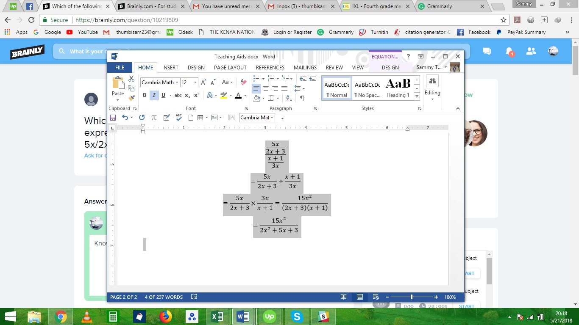Switch to Web Layout view
This screenshot has width=579, height=325.
[376, 297]
